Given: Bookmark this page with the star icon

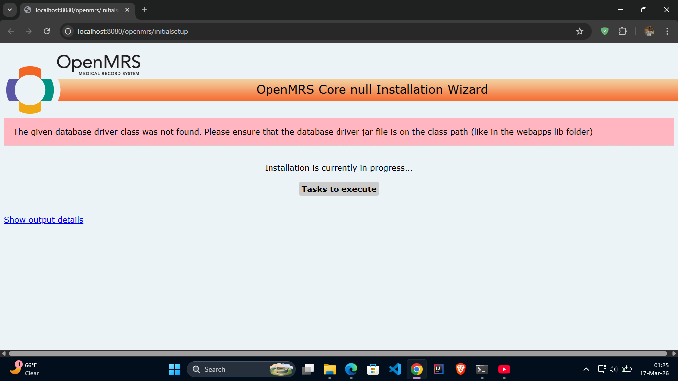Looking at the screenshot, I should (x=579, y=31).
